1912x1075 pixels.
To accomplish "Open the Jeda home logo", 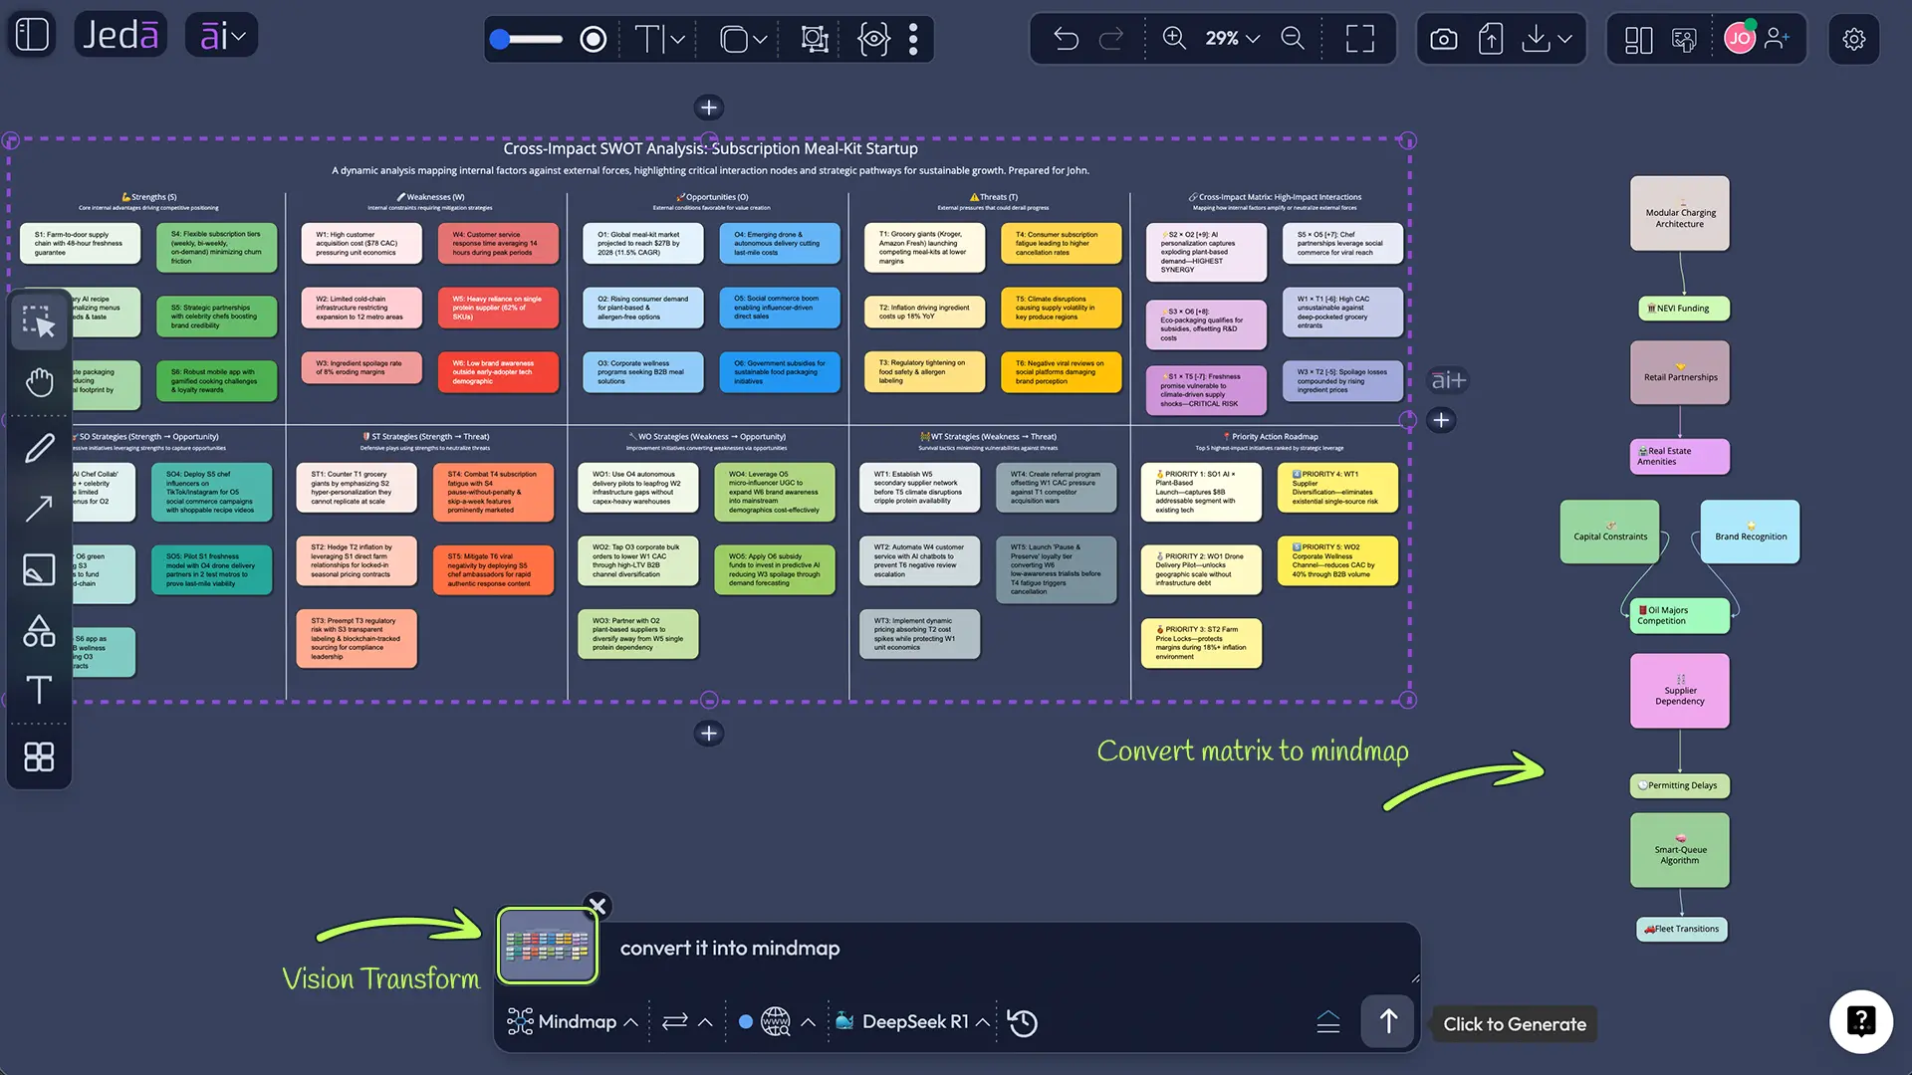I will click(x=119, y=35).
